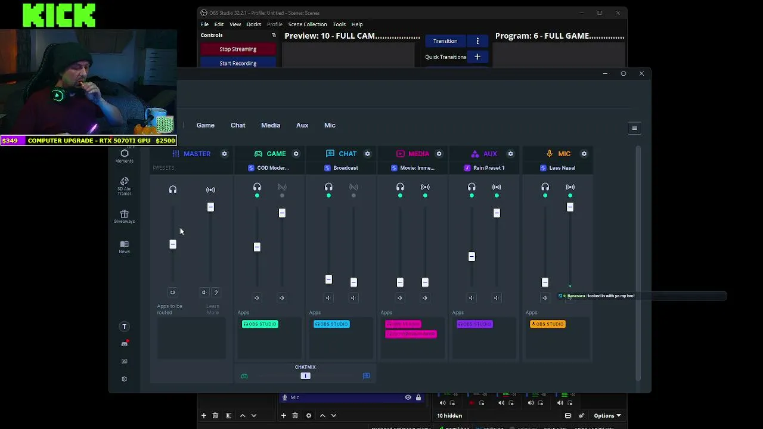Click the ChatMix chat bubble icon

[x=366, y=376]
